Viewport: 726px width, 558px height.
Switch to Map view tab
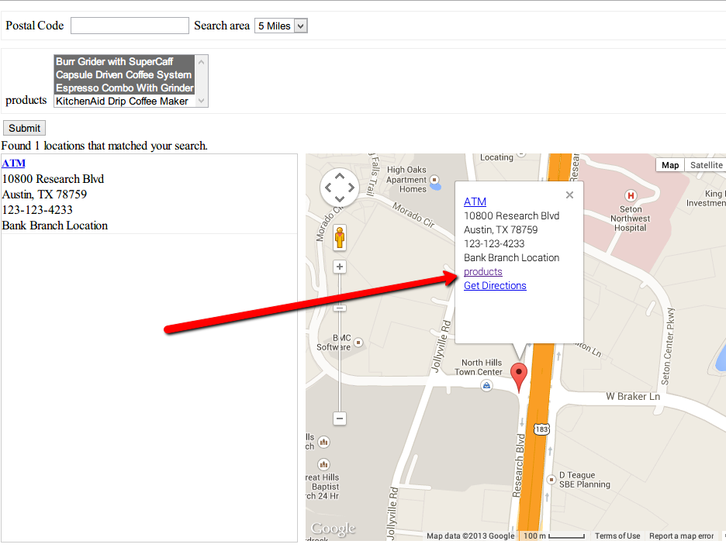670,165
